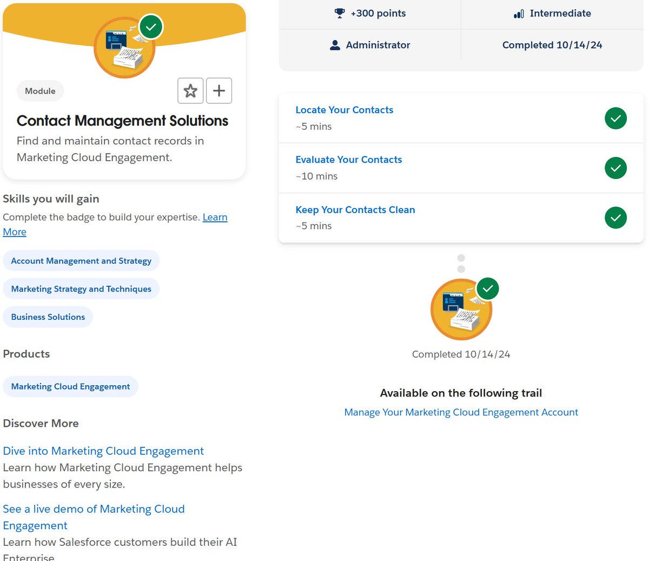Click the +300 points text

[x=378, y=14]
